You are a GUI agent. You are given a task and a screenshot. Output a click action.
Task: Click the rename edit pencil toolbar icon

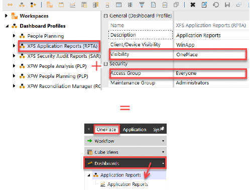[x=204, y=5]
